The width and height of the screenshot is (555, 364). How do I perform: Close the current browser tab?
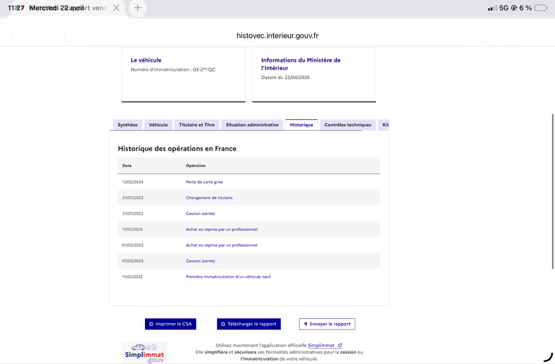(116, 8)
